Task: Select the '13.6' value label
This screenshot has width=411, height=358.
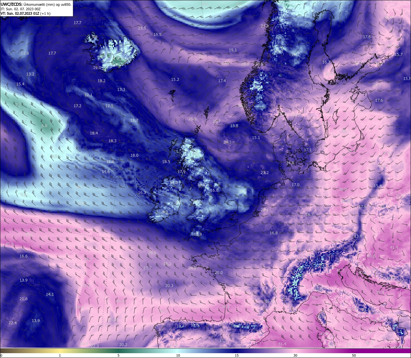Action: pos(358,236)
